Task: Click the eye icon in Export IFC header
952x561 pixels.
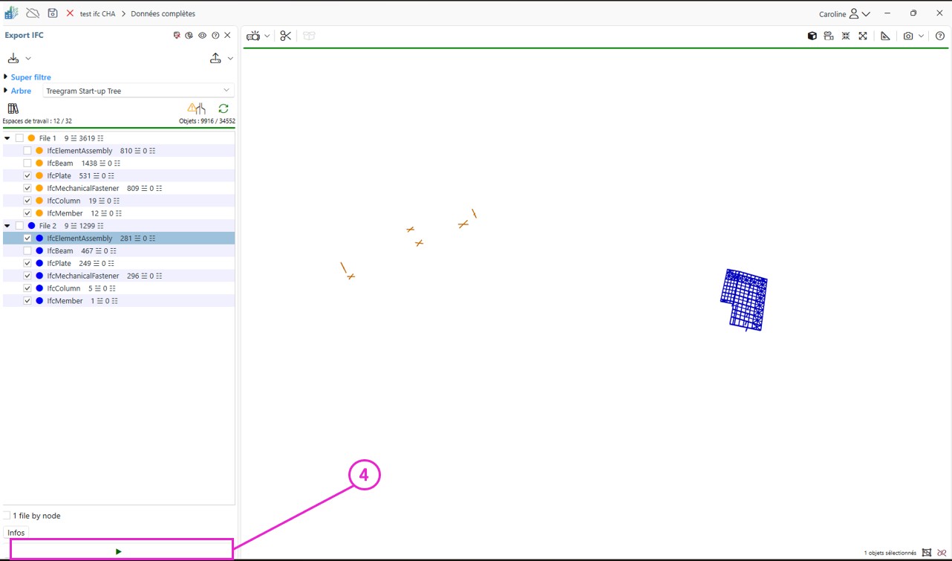Action: point(202,36)
